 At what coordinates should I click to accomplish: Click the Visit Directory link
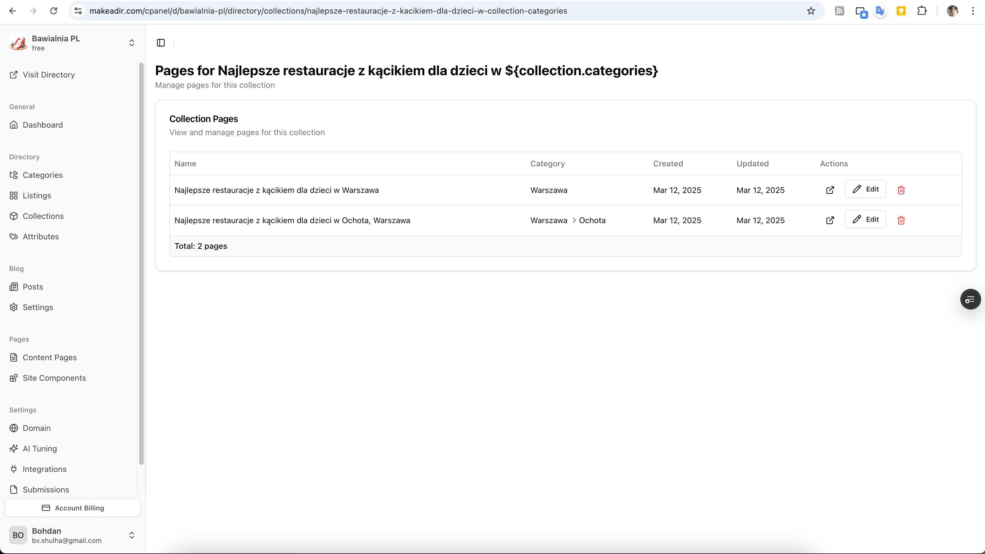[x=48, y=75]
